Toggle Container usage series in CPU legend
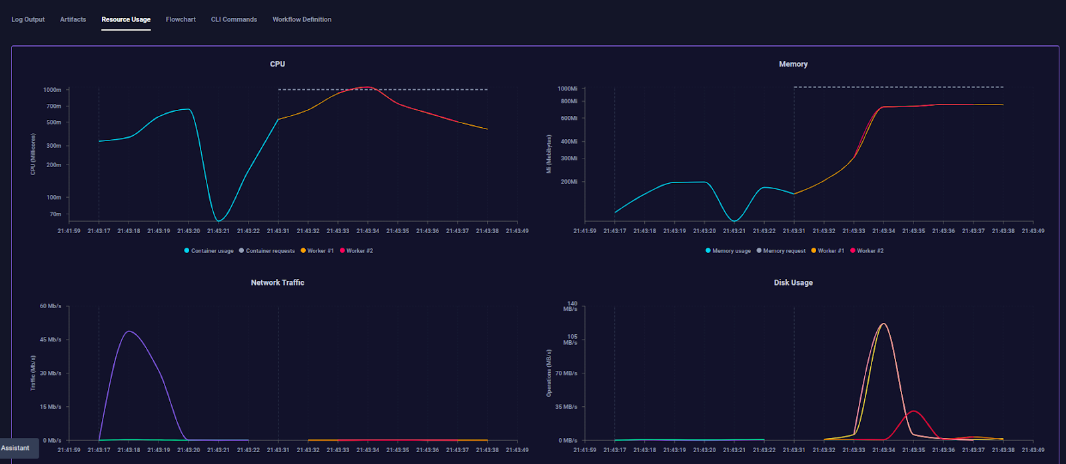The height and width of the screenshot is (464, 1066). pyautogui.click(x=209, y=251)
